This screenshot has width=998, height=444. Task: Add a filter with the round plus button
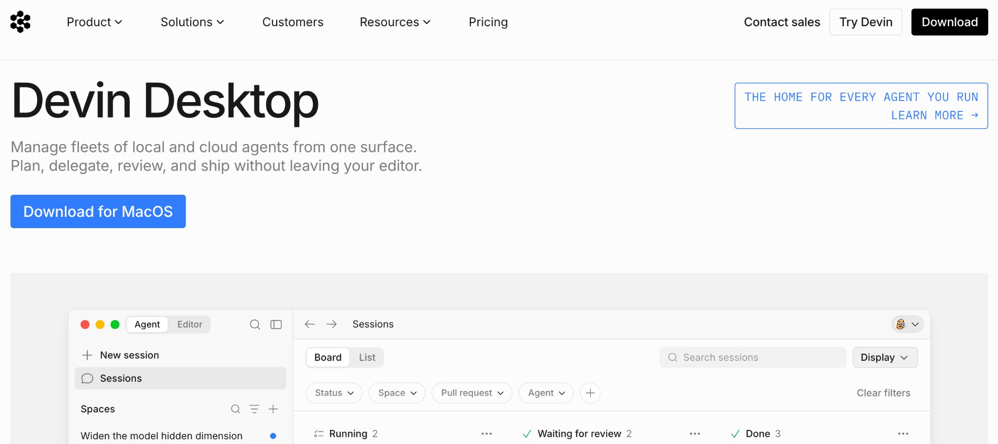[x=590, y=393]
